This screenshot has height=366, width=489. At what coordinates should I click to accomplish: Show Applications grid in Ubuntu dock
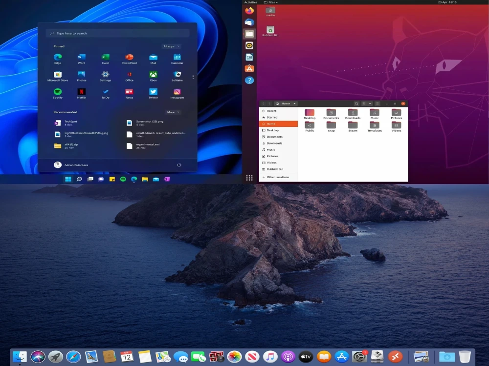249,178
